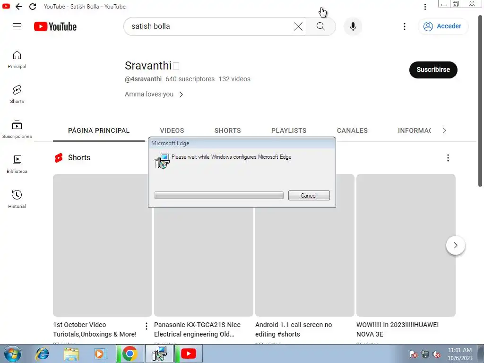
Task: Reload the page with the refresh icon
Action: coord(33,7)
